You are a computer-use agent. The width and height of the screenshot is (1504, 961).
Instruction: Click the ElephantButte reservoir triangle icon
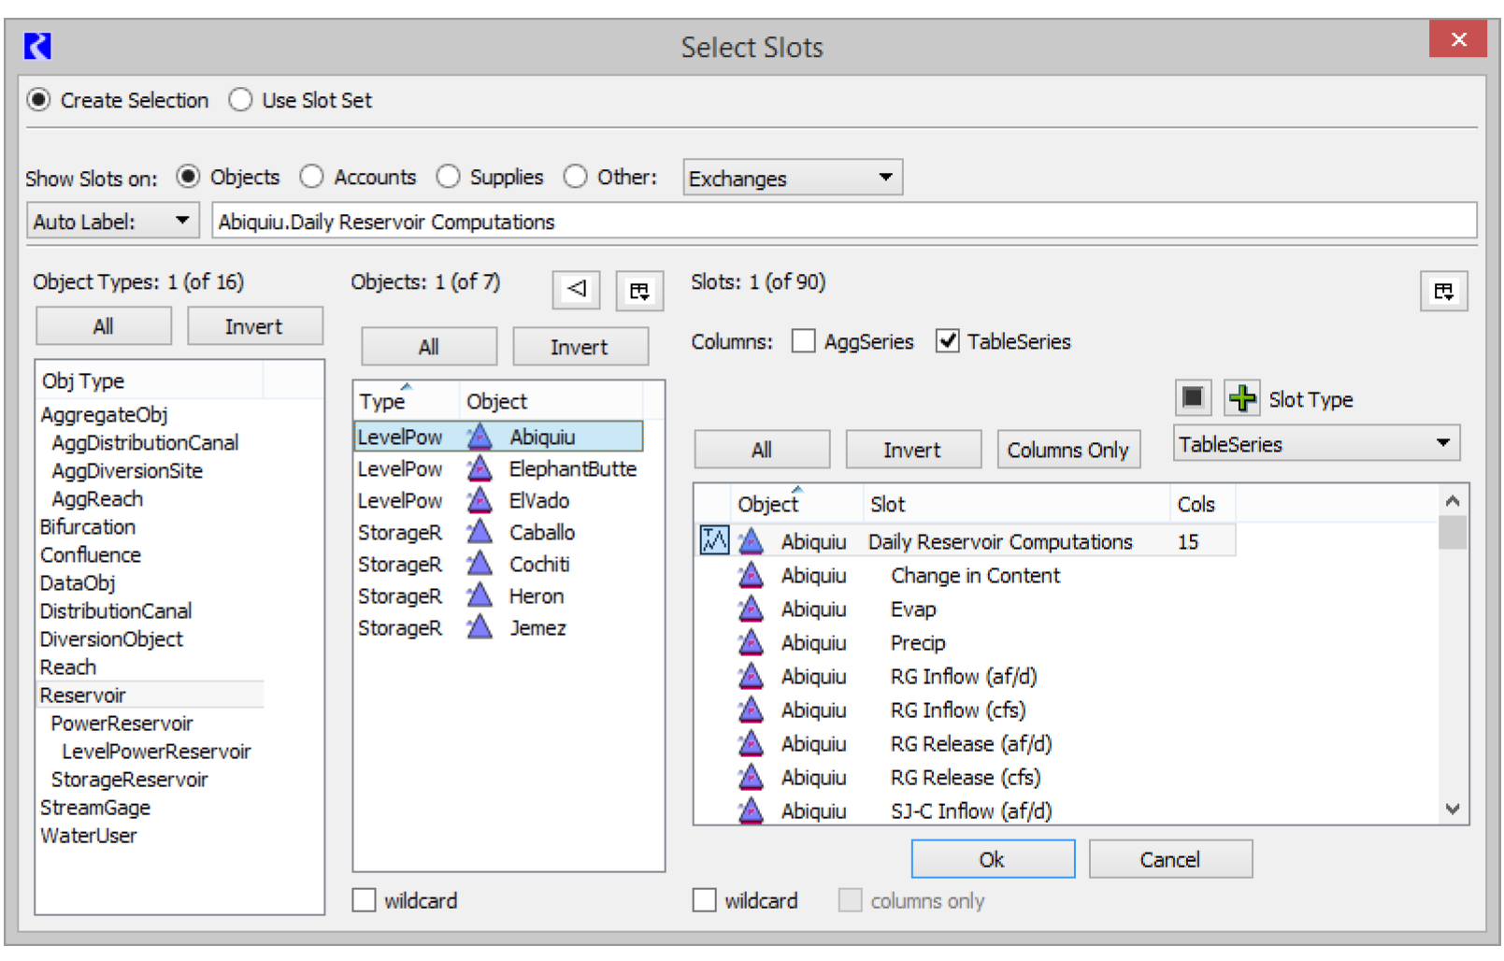click(480, 469)
